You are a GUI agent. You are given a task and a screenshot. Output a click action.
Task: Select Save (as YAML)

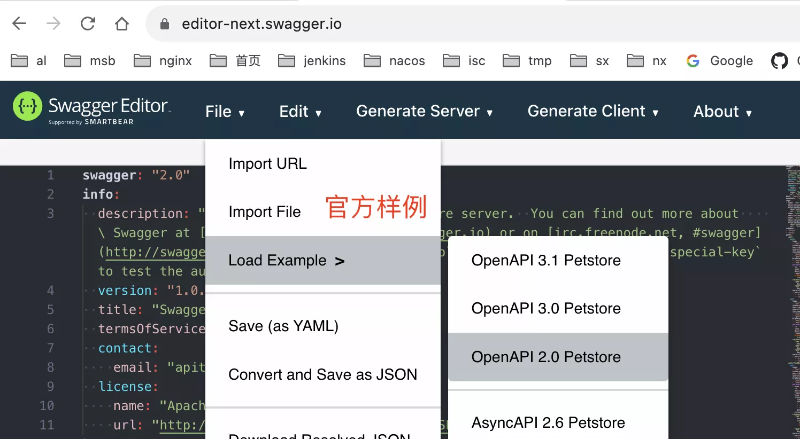(323, 326)
